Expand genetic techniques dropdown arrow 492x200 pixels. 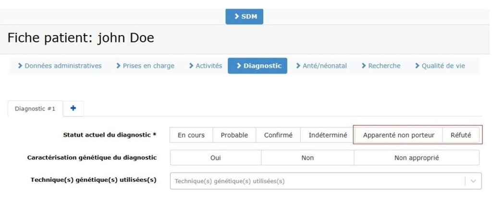coord(473,181)
